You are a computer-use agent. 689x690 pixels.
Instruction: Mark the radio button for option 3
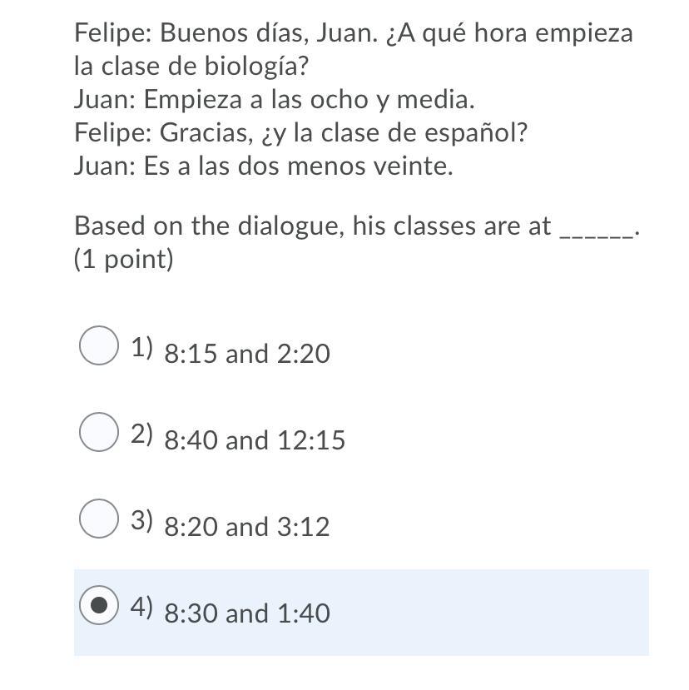click(99, 519)
